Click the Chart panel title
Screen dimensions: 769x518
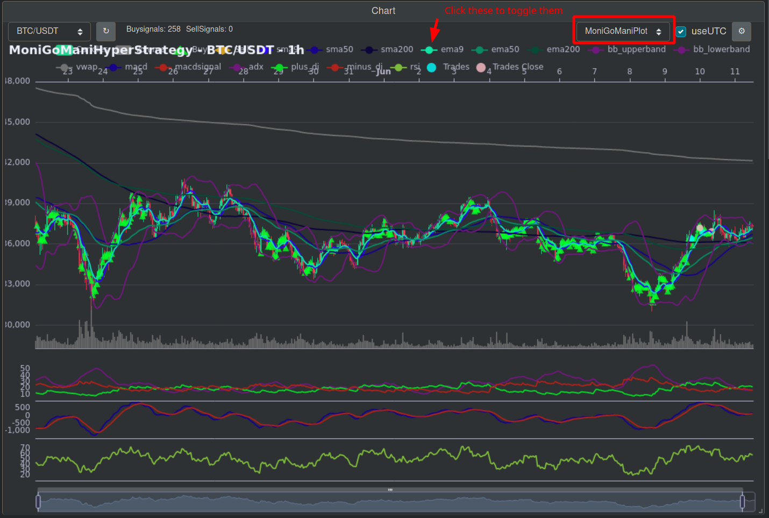pyautogui.click(x=383, y=11)
